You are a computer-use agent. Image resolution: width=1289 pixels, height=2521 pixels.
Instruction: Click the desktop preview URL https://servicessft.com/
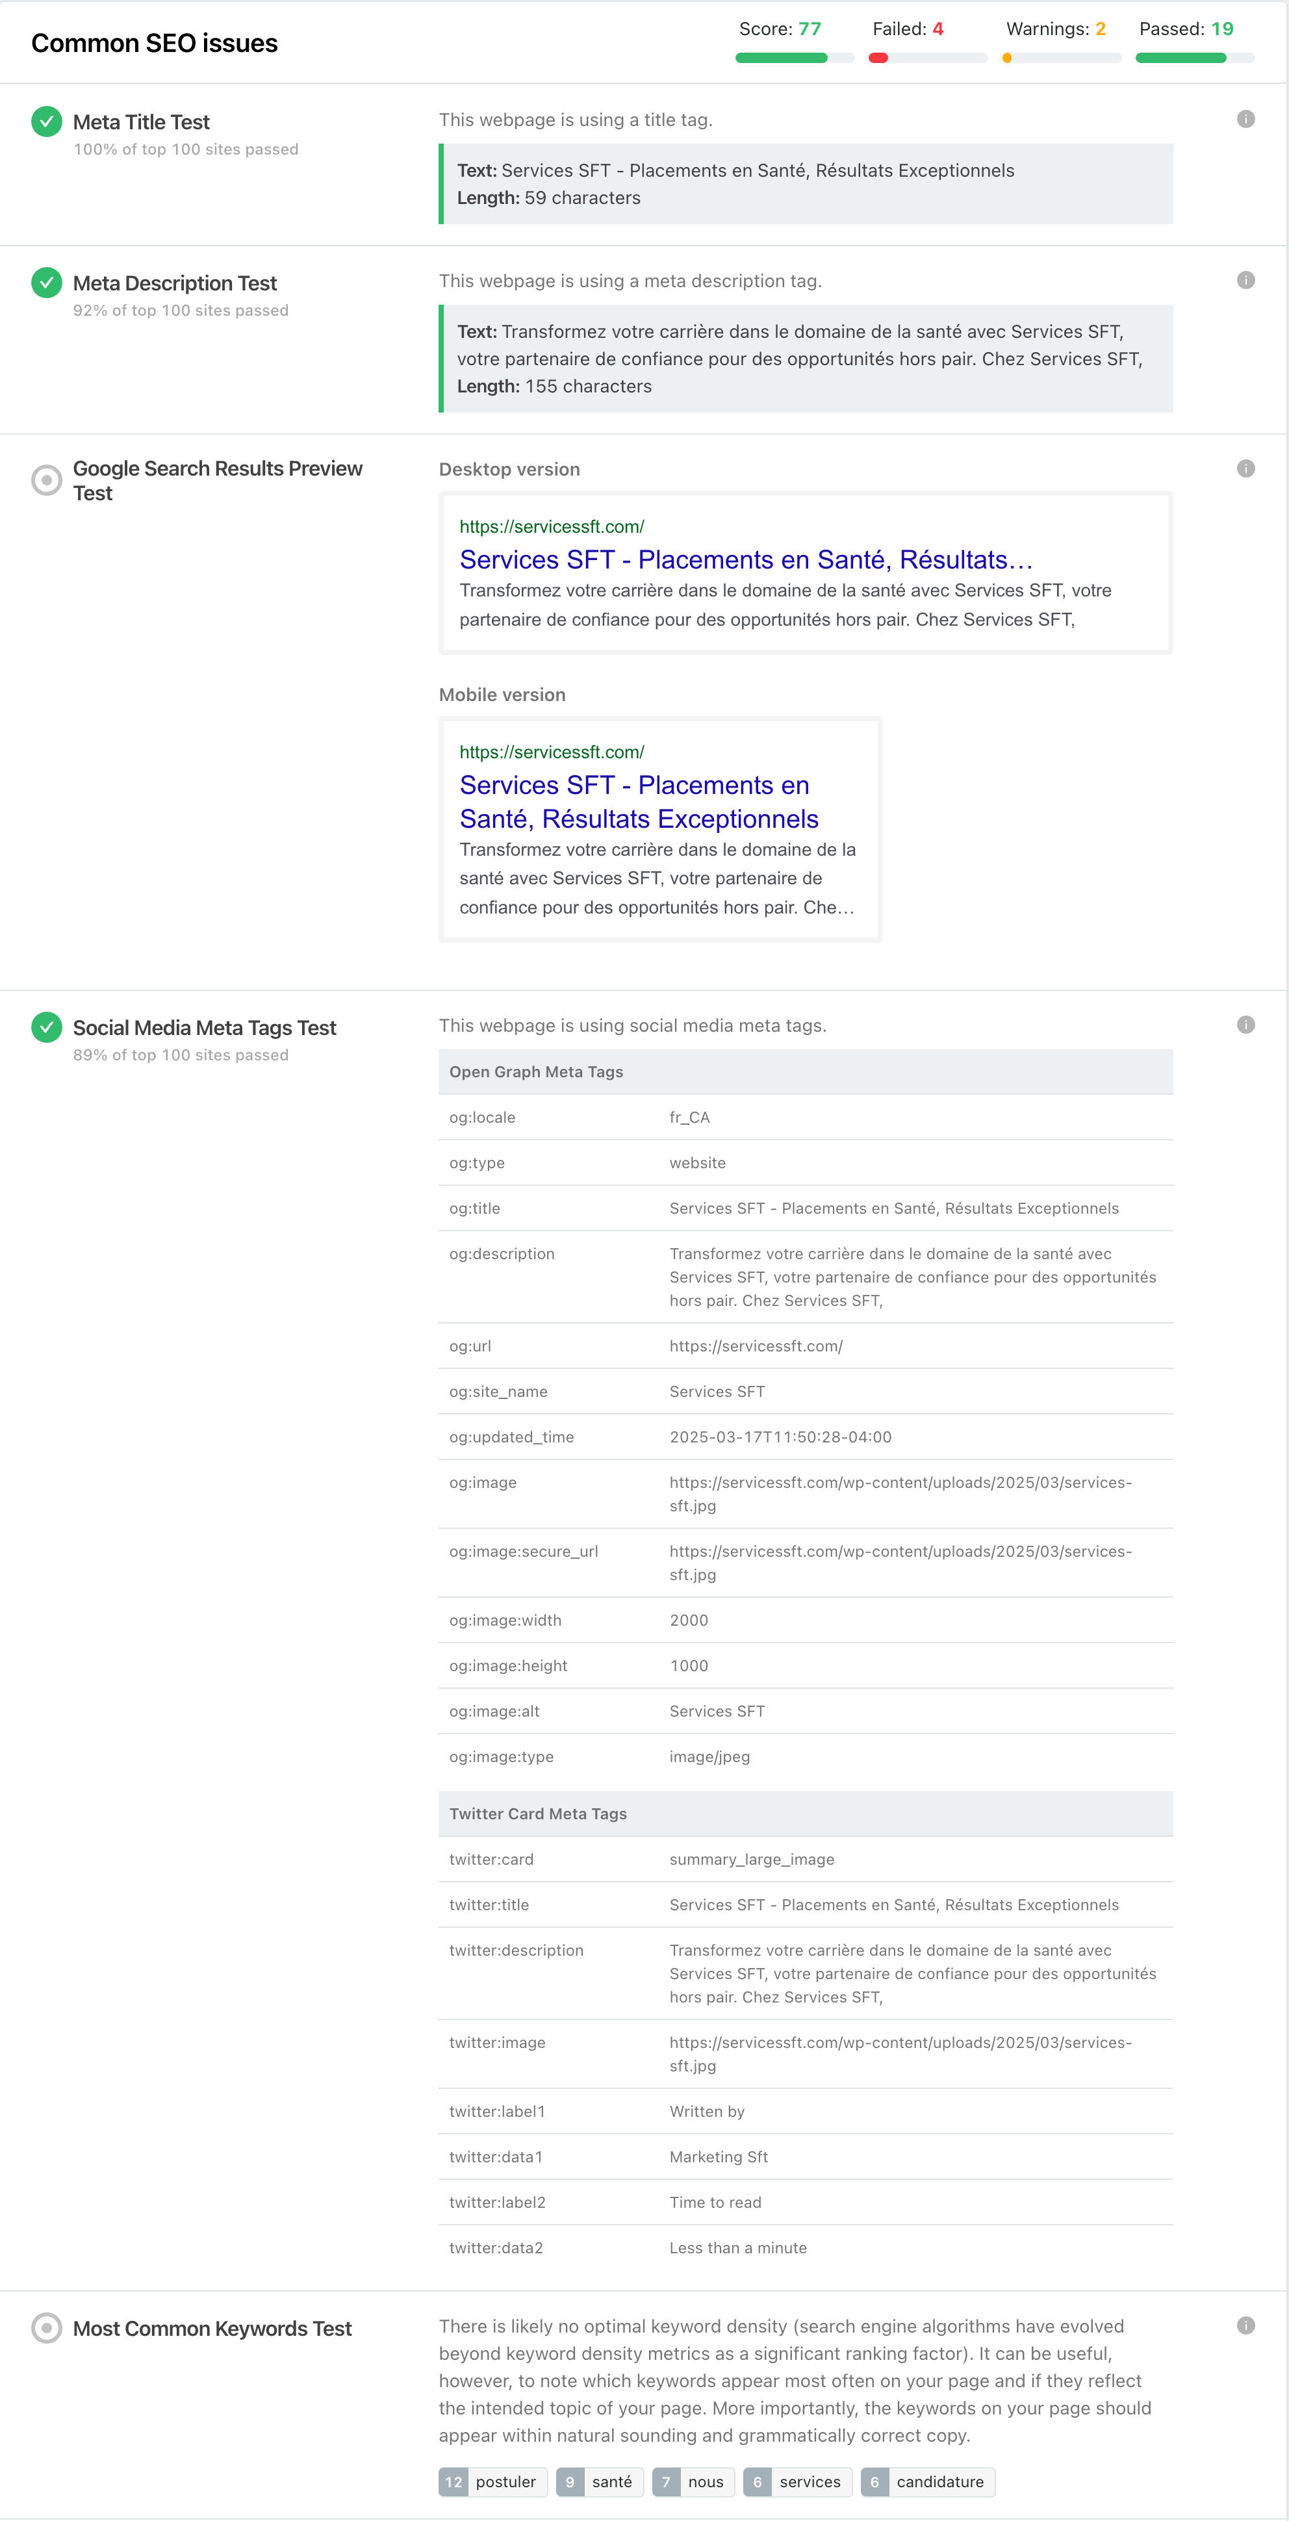tap(552, 526)
